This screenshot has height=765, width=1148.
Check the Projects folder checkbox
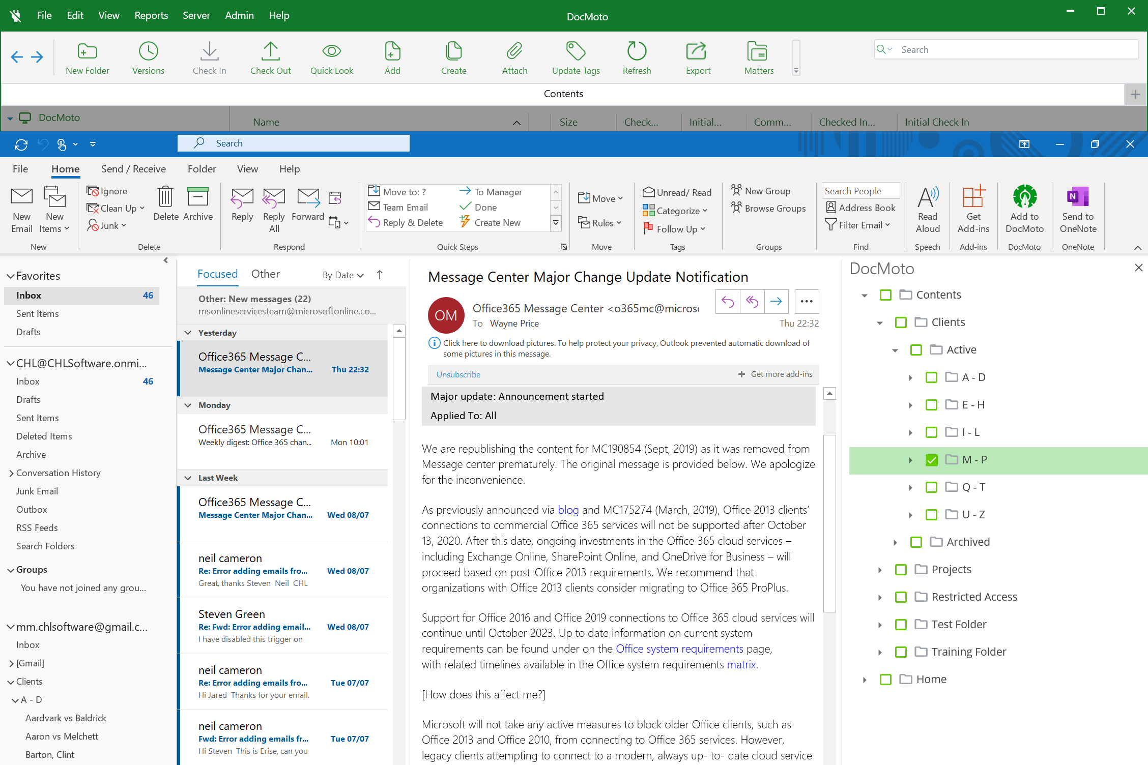point(901,570)
